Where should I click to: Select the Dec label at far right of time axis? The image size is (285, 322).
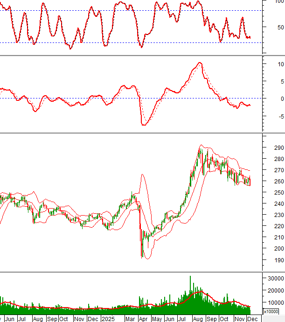(x=252, y=319)
